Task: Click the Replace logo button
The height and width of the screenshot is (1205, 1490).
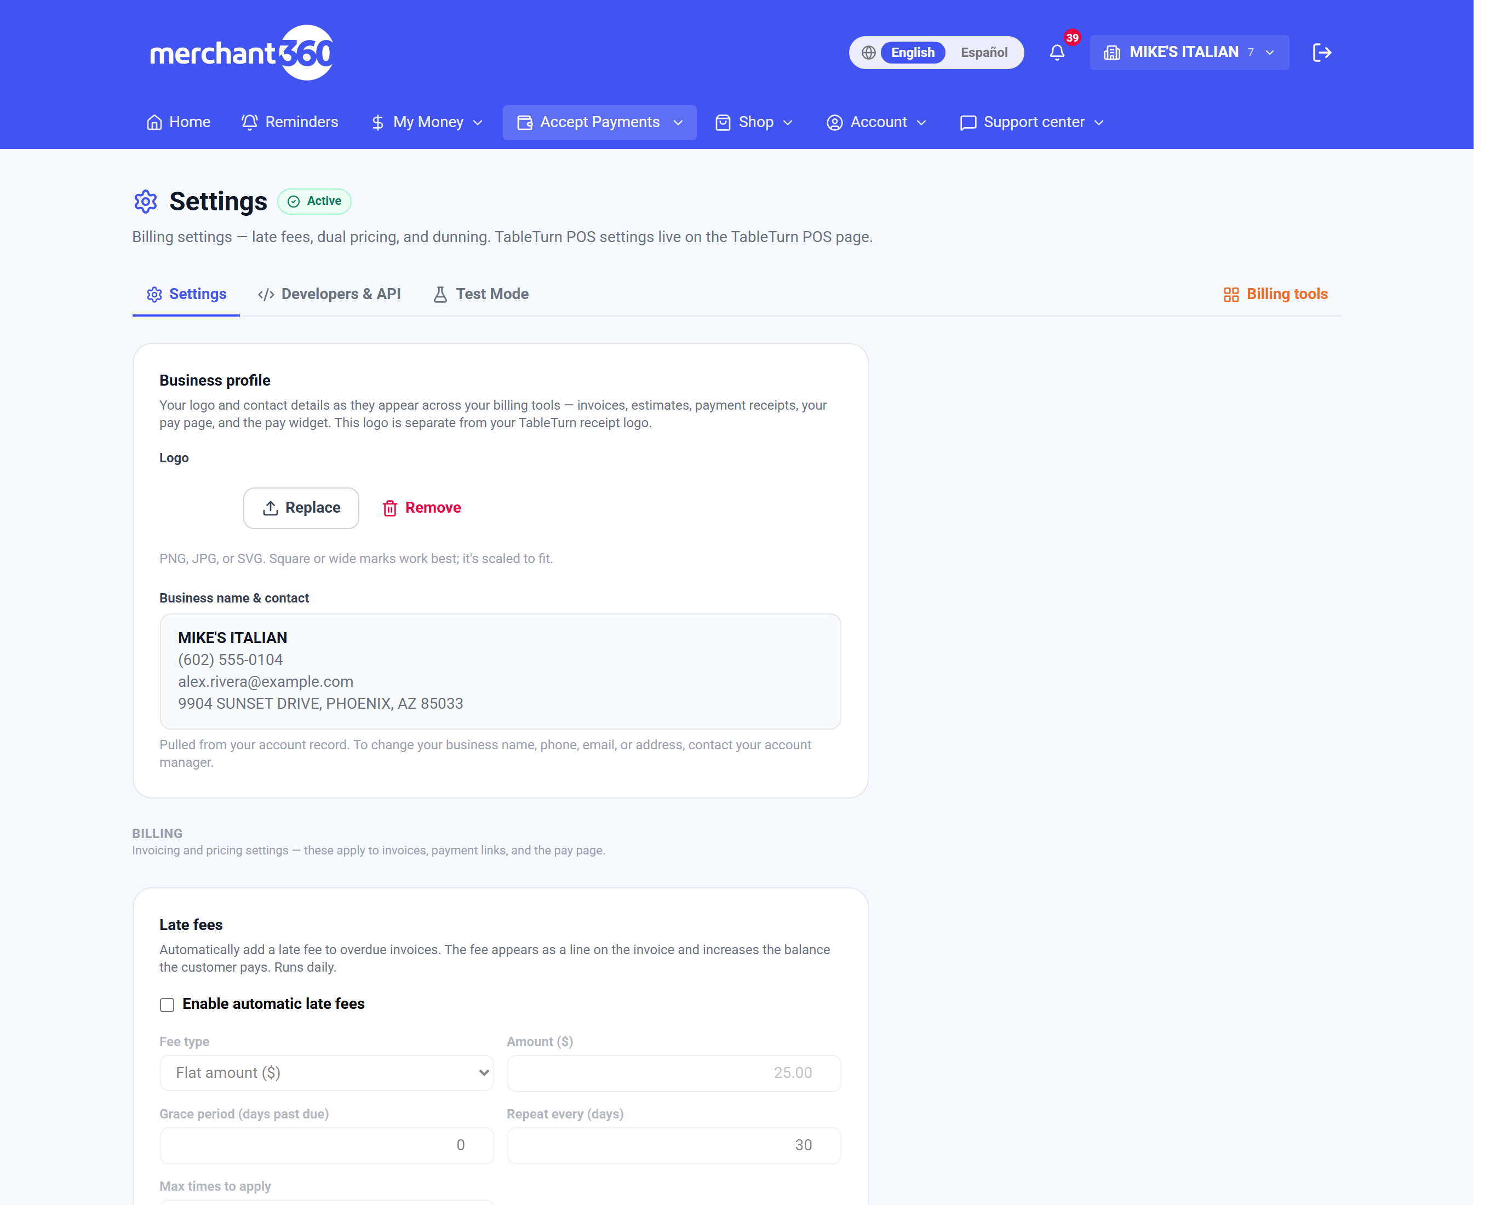Action: pos(301,509)
